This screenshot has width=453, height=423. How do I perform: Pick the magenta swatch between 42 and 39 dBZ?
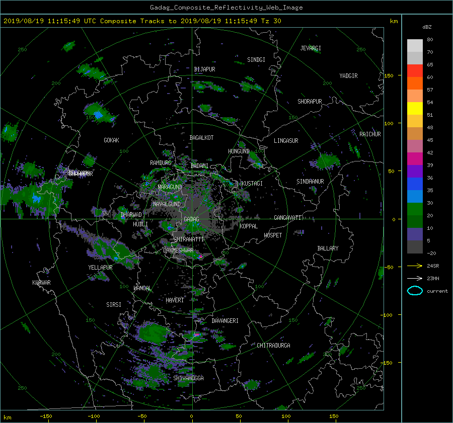[415, 159]
